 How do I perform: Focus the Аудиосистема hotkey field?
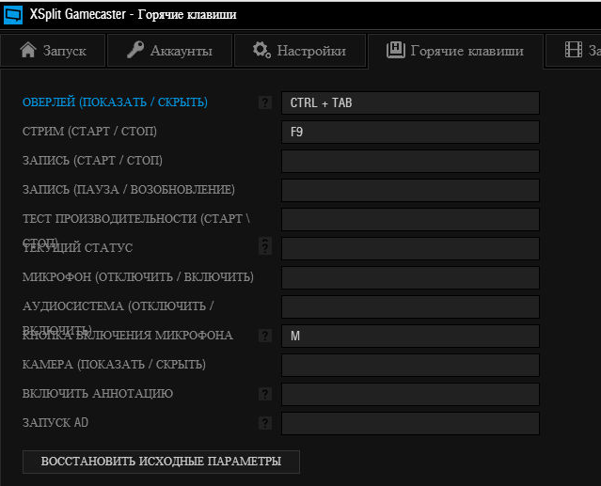(x=410, y=306)
